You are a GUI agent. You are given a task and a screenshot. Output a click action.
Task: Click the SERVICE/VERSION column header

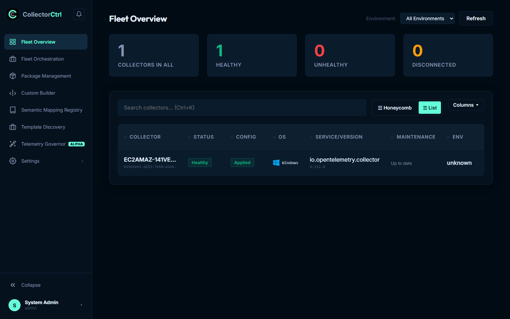coord(339,137)
